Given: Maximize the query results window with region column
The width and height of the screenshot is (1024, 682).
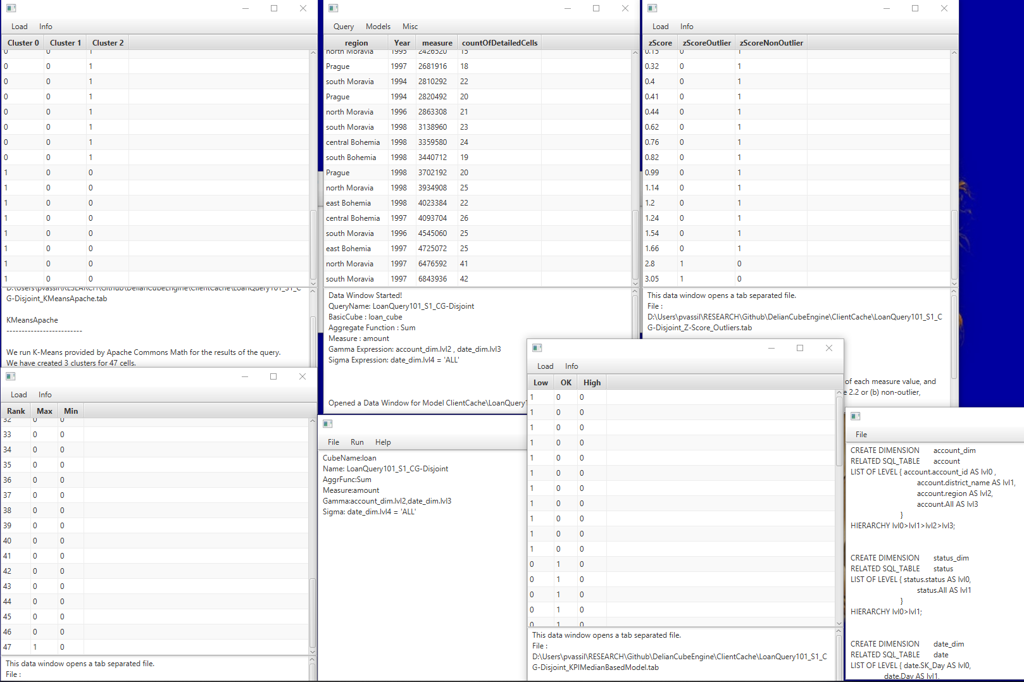Looking at the screenshot, I should click(596, 8).
